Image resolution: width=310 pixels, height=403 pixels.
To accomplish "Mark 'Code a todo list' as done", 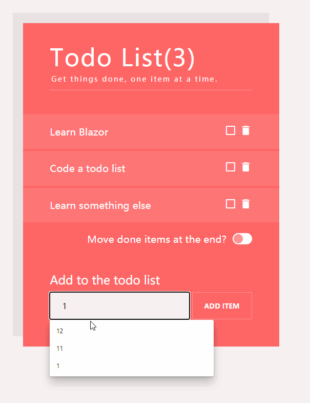I will [x=231, y=167].
